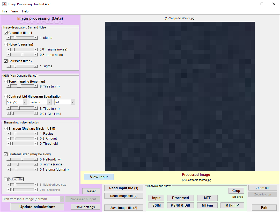Click the SSIM analysis button
Image resolution: width=280 pixels, height=212 pixels.
(x=156, y=205)
